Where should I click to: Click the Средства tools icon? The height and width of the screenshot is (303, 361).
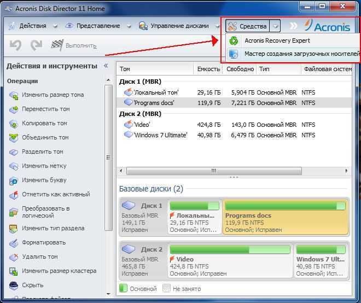[x=232, y=26]
